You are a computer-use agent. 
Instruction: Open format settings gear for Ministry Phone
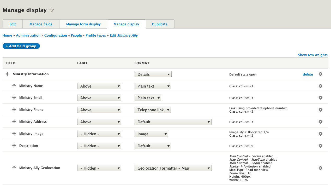(x=320, y=110)
